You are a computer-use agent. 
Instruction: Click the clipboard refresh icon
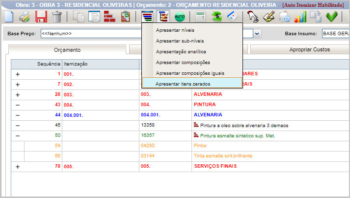point(126,17)
